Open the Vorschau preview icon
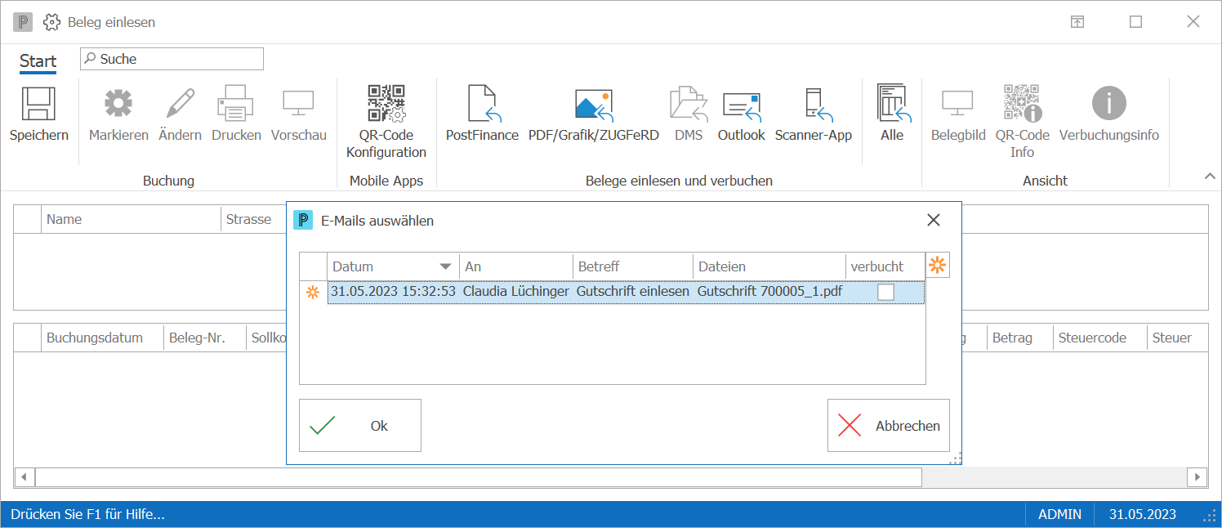Image resolution: width=1222 pixels, height=528 pixels. pyautogui.click(x=299, y=104)
